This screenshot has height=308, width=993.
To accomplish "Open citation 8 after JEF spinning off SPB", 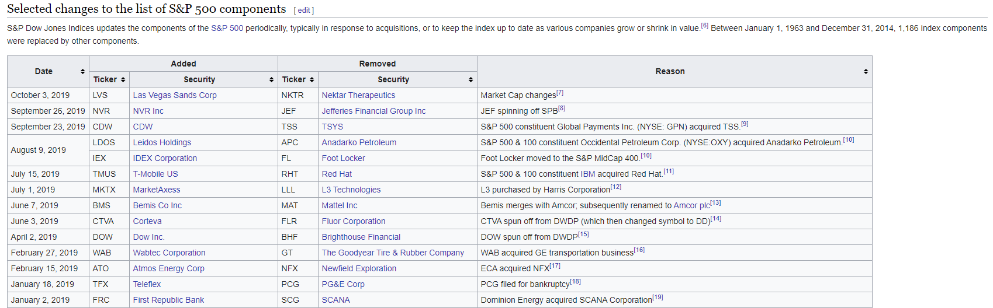I will point(562,108).
